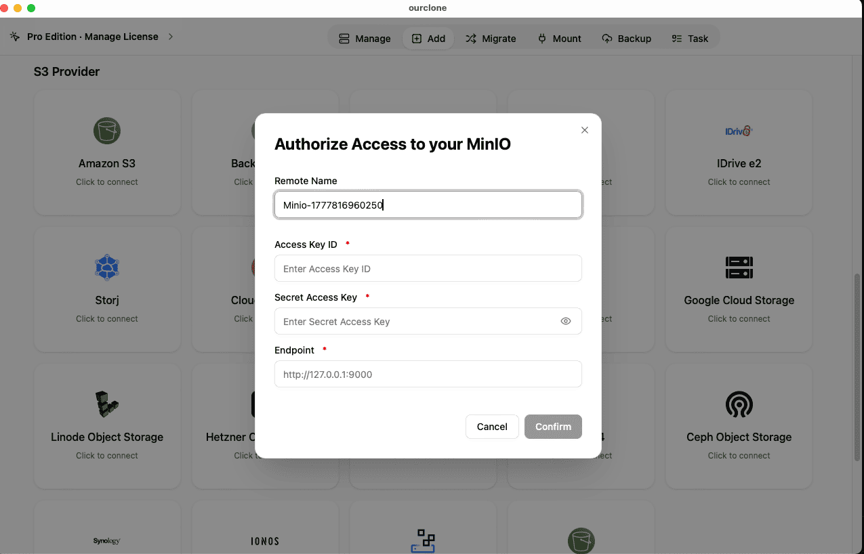Click the Pro Edition sparkle icon
864x554 pixels.
coord(15,37)
